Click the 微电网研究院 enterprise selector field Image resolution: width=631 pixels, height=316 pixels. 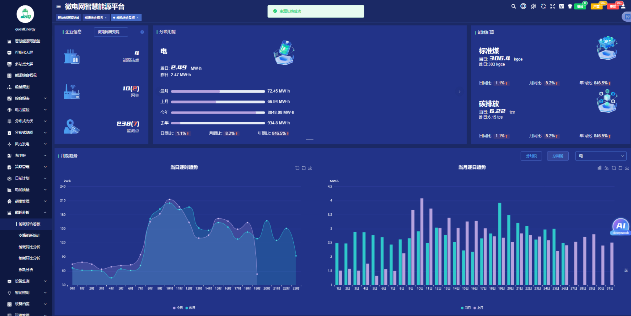[111, 32]
